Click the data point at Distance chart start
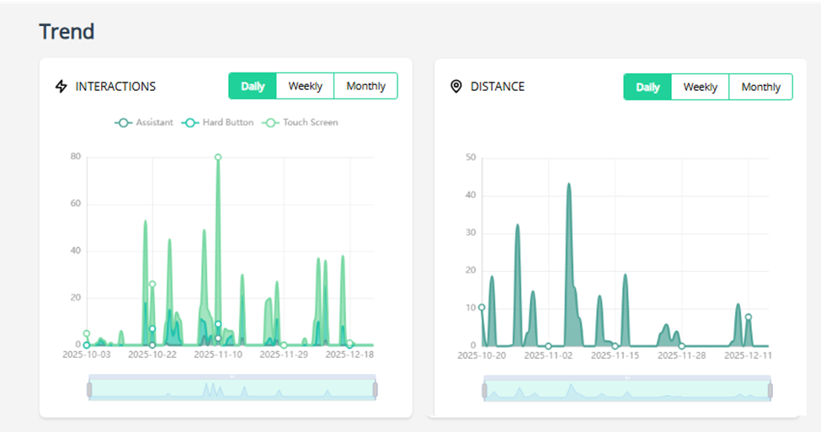 (x=482, y=307)
